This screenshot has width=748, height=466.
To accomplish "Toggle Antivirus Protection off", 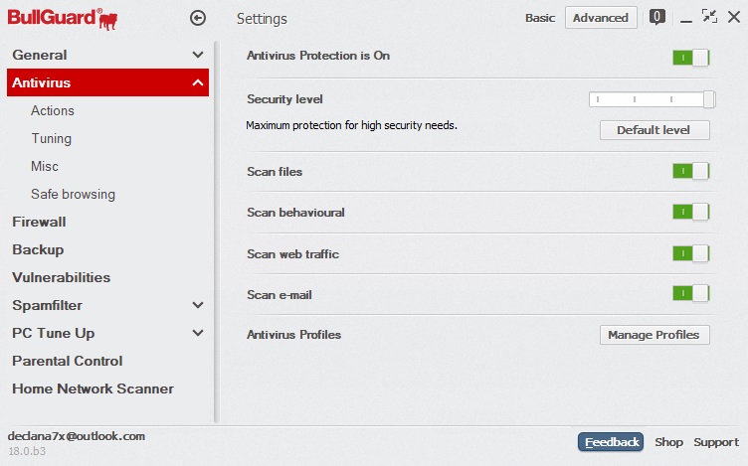I will [690, 58].
